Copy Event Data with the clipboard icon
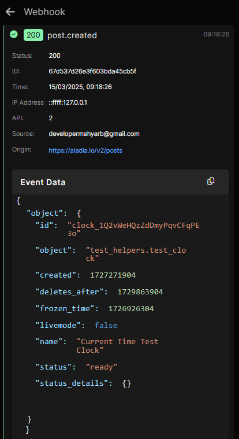The width and height of the screenshot is (239, 439). (211, 182)
